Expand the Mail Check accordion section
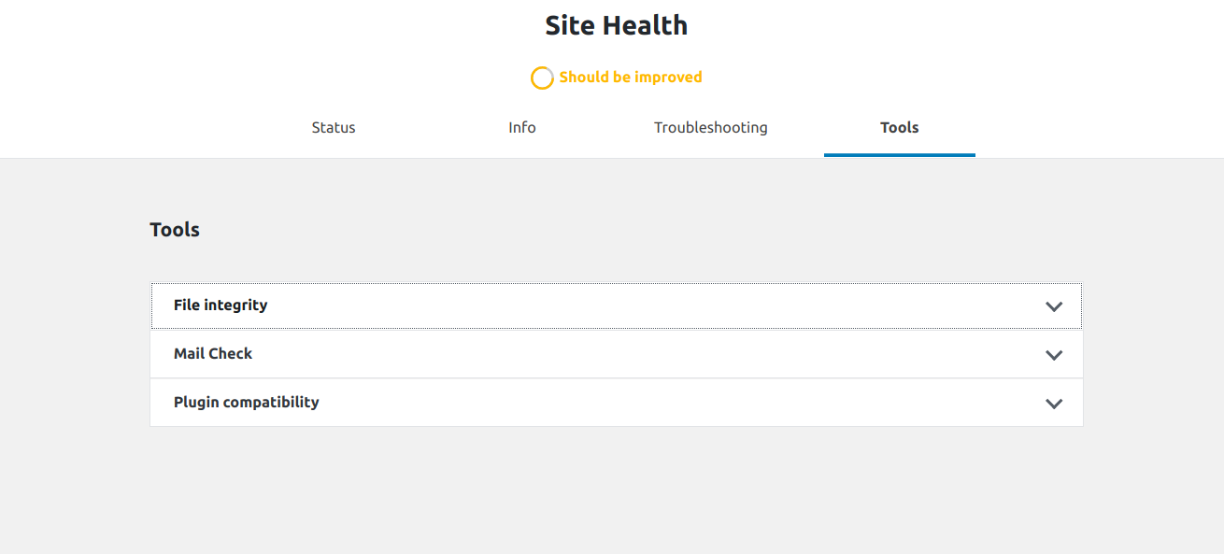This screenshot has width=1224, height=554. (x=617, y=354)
